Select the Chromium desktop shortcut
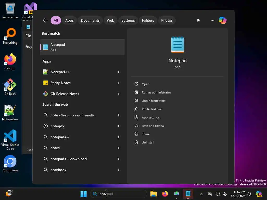 pyautogui.click(x=10, y=164)
